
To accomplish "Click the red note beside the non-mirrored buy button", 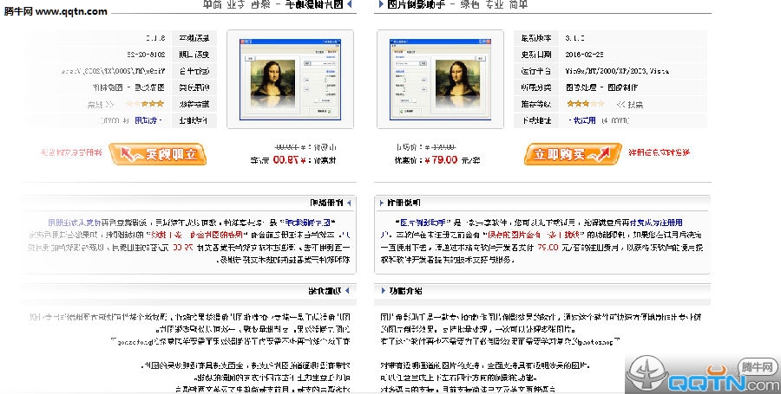I will click(x=659, y=152).
